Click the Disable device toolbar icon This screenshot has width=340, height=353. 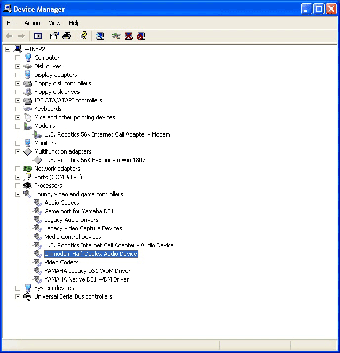(x=140, y=36)
